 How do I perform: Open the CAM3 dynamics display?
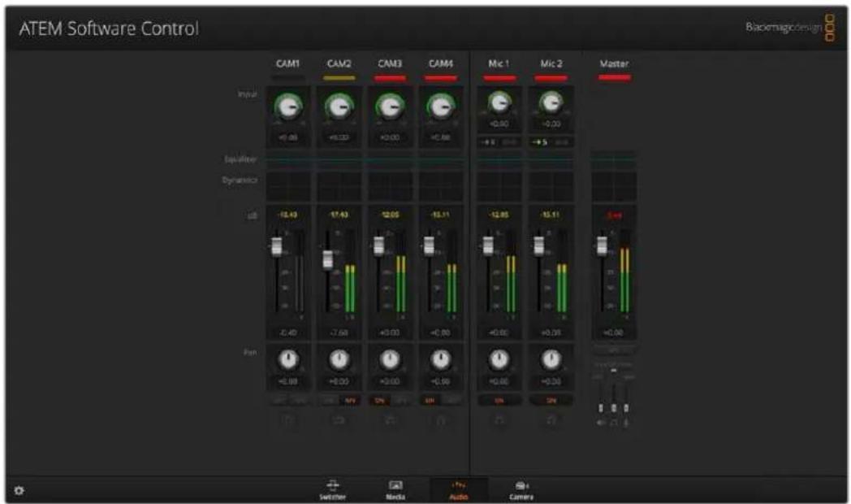[390, 186]
